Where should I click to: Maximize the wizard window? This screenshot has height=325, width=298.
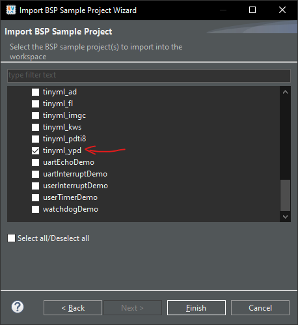[x=252, y=10]
